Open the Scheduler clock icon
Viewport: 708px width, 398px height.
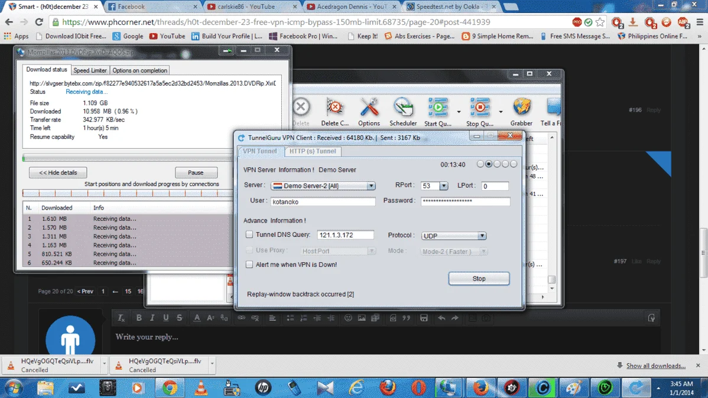tap(403, 108)
